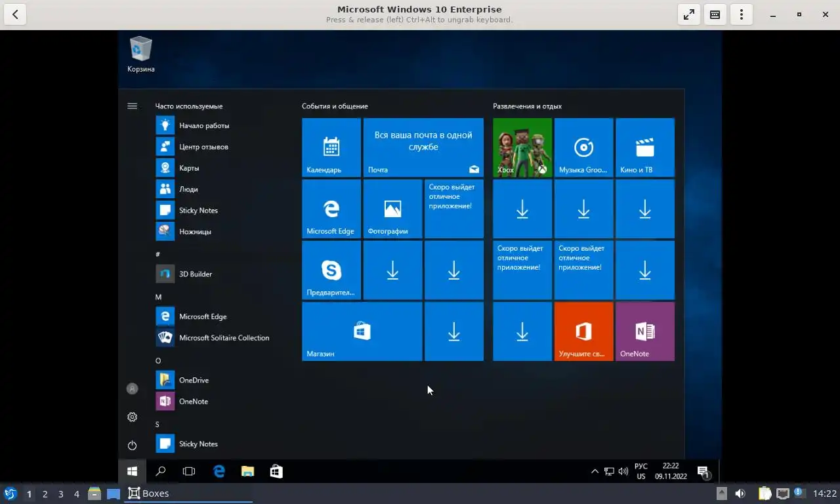Open Boxes three-dot menu

point(742,14)
